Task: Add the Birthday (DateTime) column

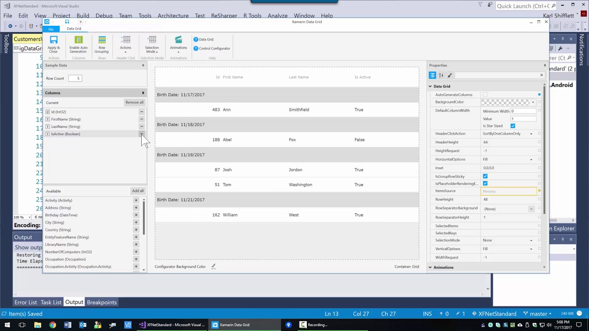Action: coord(136,215)
